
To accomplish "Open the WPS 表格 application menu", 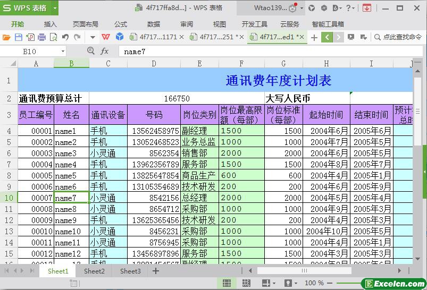I will click(x=29, y=8).
